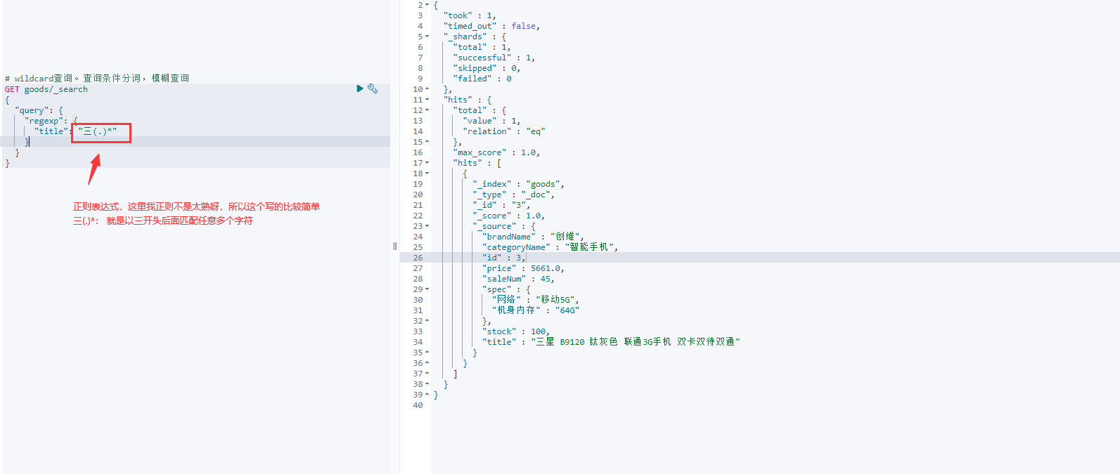The height and width of the screenshot is (474, 1120).
Task: Place cursor on the "query" key in request
Action: pyautogui.click(x=31, y=110)
